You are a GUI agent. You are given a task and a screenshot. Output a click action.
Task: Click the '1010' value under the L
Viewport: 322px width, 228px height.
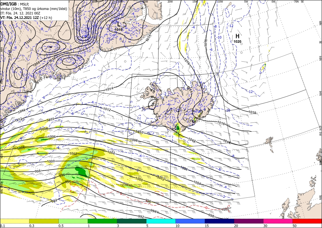[x=118, y=30]
